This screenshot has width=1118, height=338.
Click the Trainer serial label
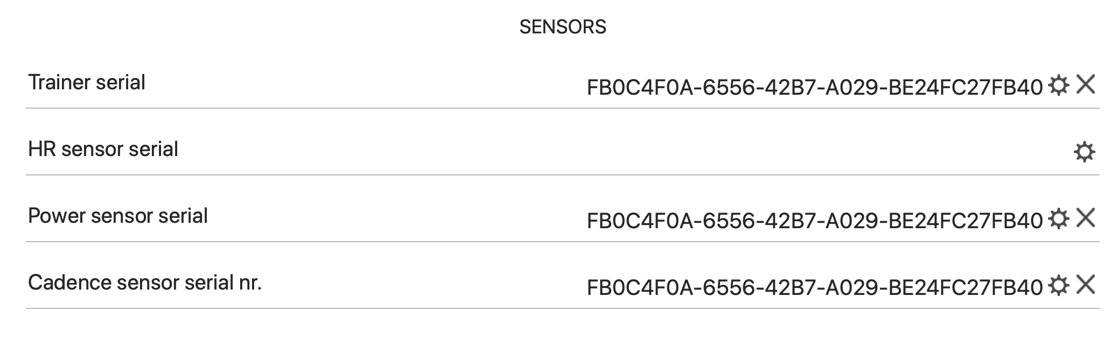[x=87, y=82]
